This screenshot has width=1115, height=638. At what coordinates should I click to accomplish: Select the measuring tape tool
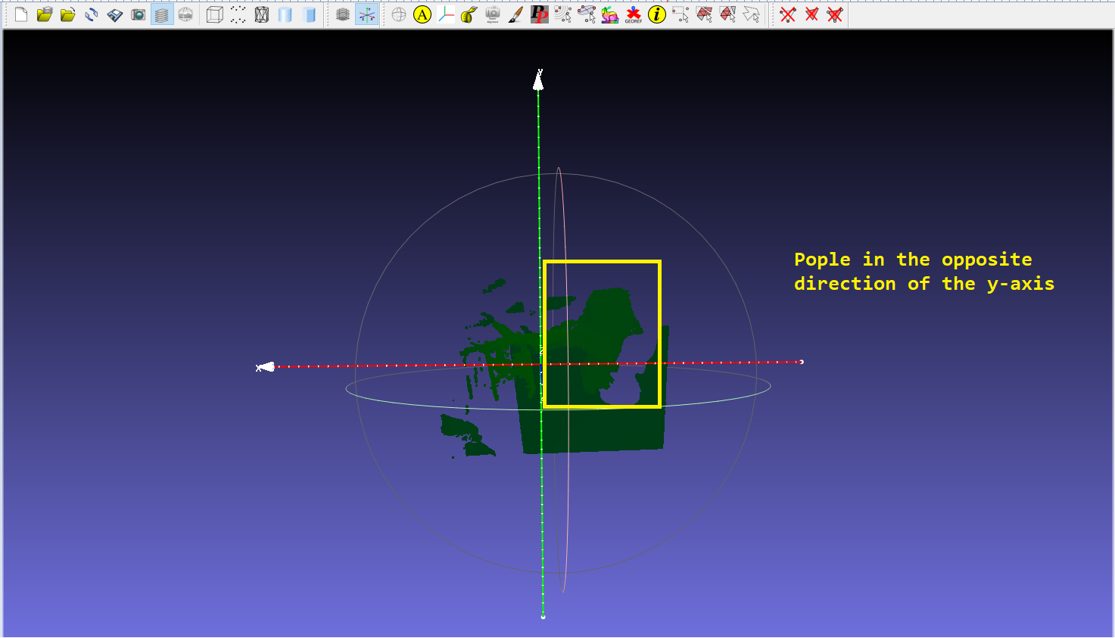click(469, 14)
